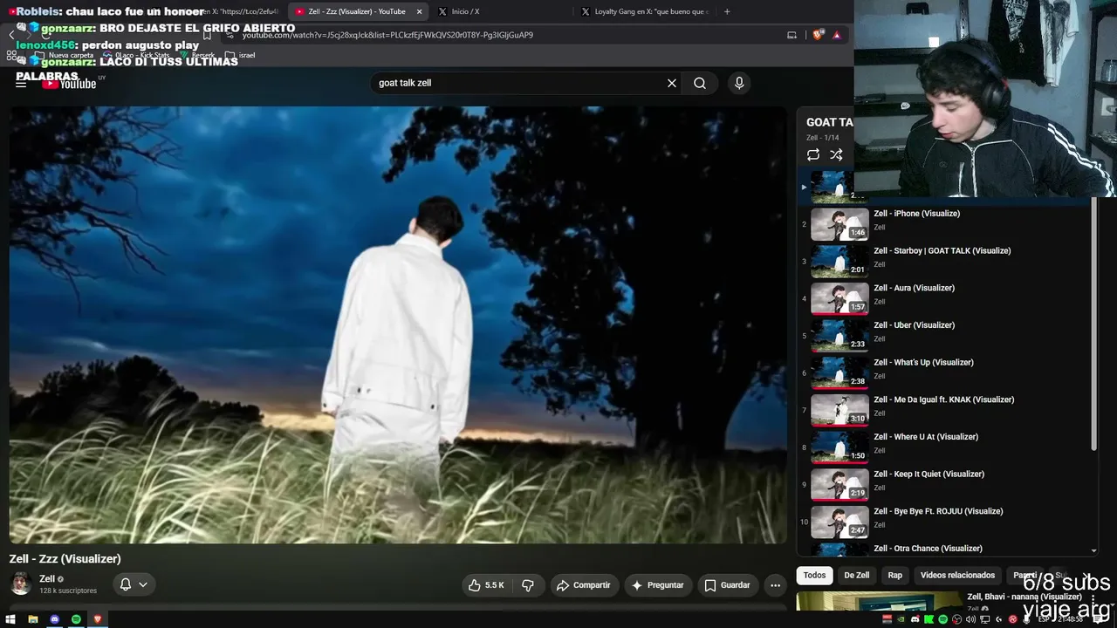Viewport: 1117px width, 628px height.
Task: Click the Zell - Zzz video player
Action: point(398,324)
